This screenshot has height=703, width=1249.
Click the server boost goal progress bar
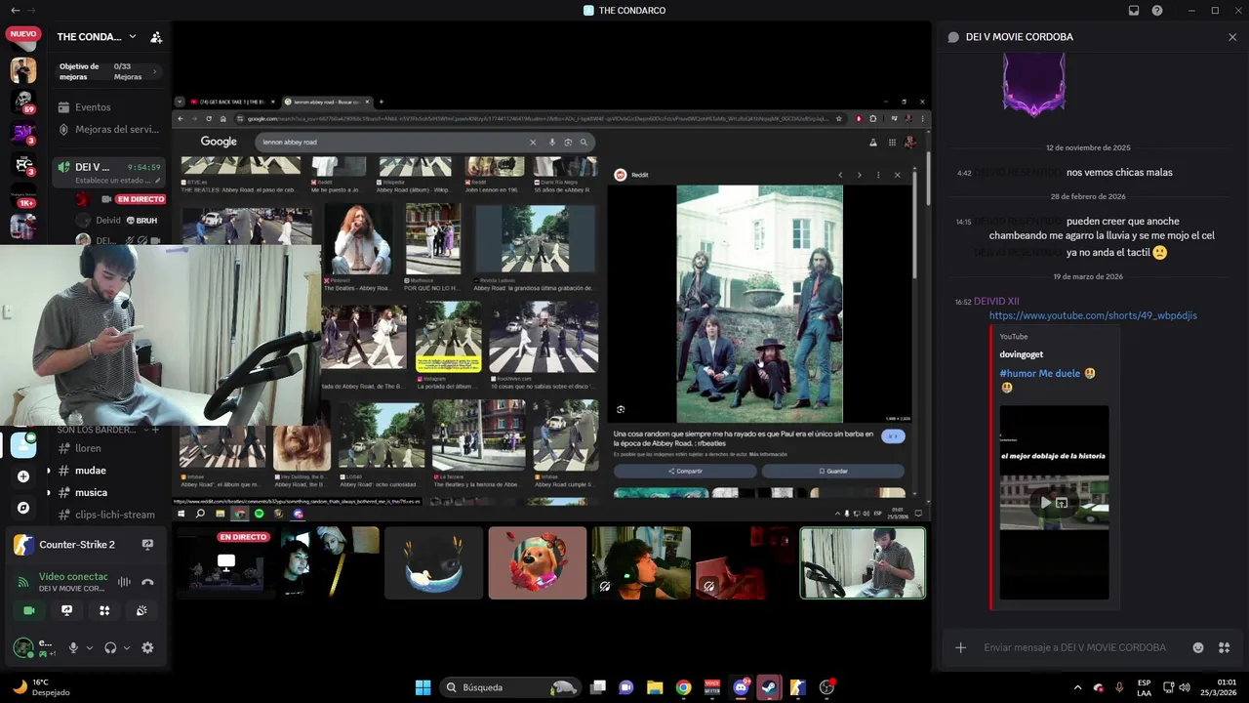(x=107, y=71)
